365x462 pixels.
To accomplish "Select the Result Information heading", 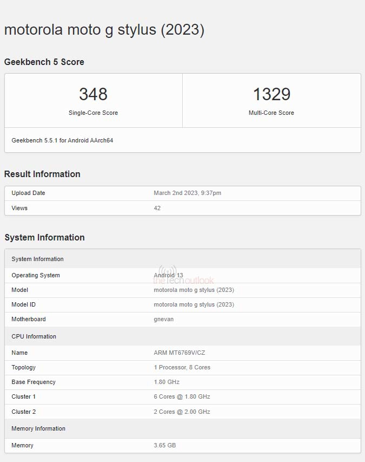I will click(x=42, y=174).
